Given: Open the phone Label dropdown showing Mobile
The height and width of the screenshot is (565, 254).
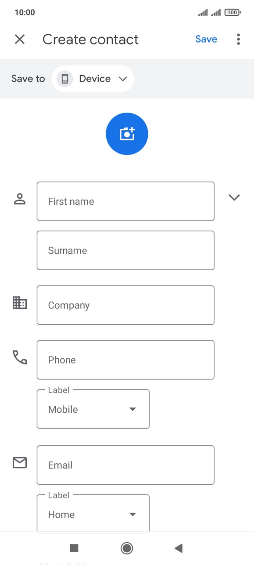Looking at the screenshot, I should pyautogui.click(x=93, y=409).
